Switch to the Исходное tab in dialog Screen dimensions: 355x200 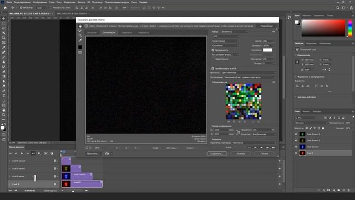point(92,33)
